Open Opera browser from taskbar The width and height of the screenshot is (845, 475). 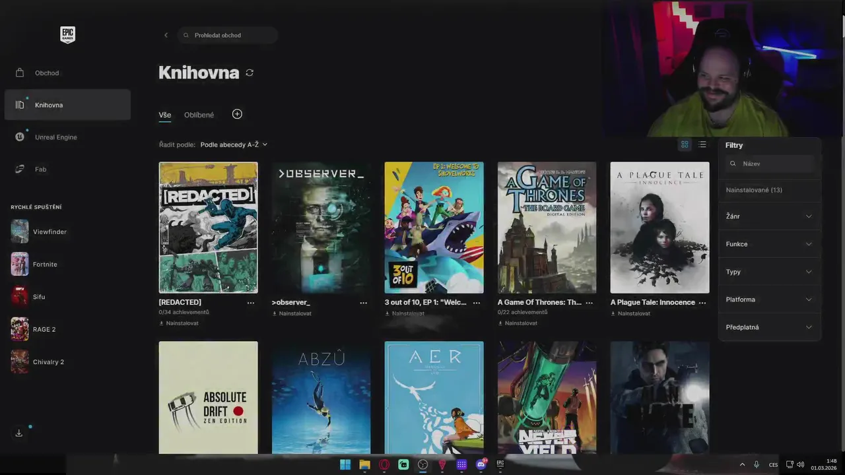coord(384,464)
